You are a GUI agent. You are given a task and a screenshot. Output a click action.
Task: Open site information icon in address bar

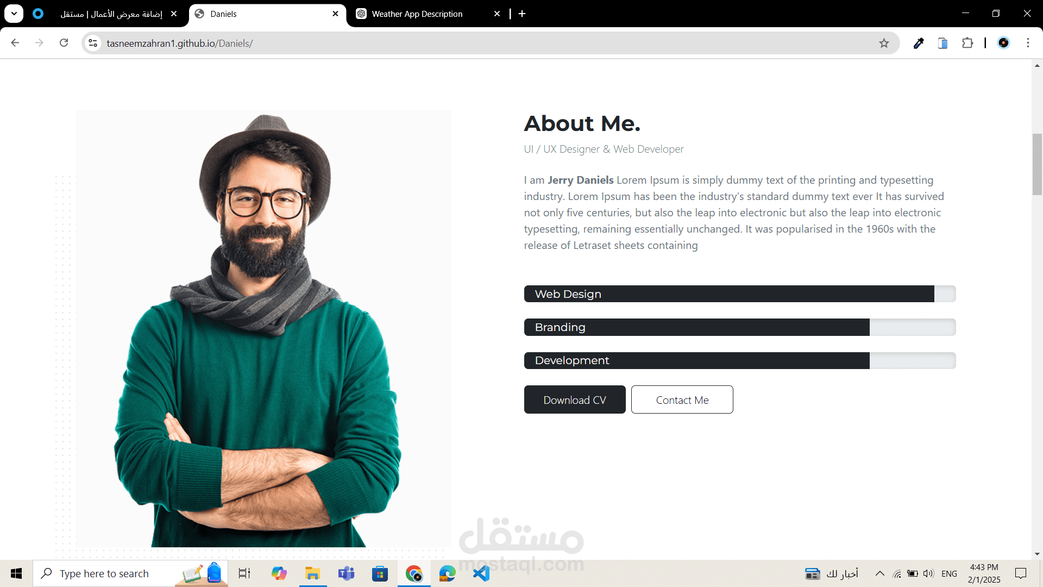point(93,43)
